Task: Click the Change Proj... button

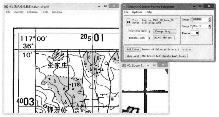Action: [165, 32]
